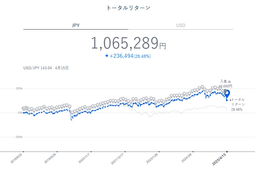The image size is (255, 175).
Task: Jump to the 2024/3/6 timeline date
Action: tap(193, 152)
